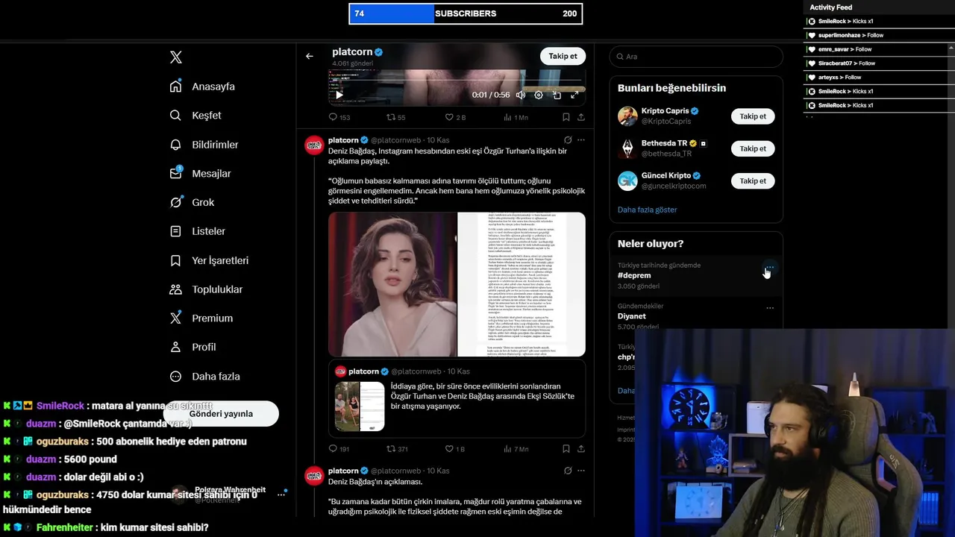The height and width of the screenshot is (537, 955).
Task: Open the Deniz Bağdaş portrait image
Action: (x=392, y=284)
